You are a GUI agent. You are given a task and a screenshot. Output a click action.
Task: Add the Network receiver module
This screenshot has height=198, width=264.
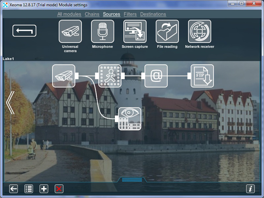point(199,31)
